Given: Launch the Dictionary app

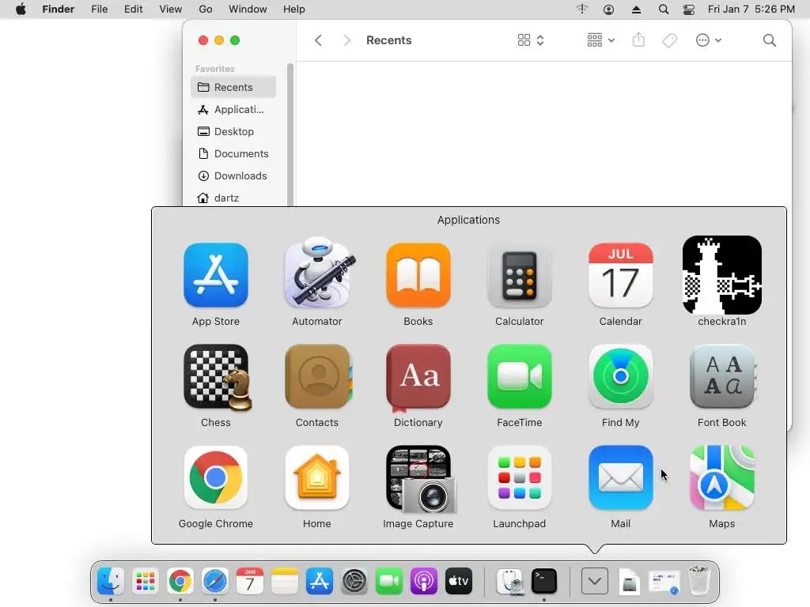Looking at the screenshot, I should coord(418,378).
